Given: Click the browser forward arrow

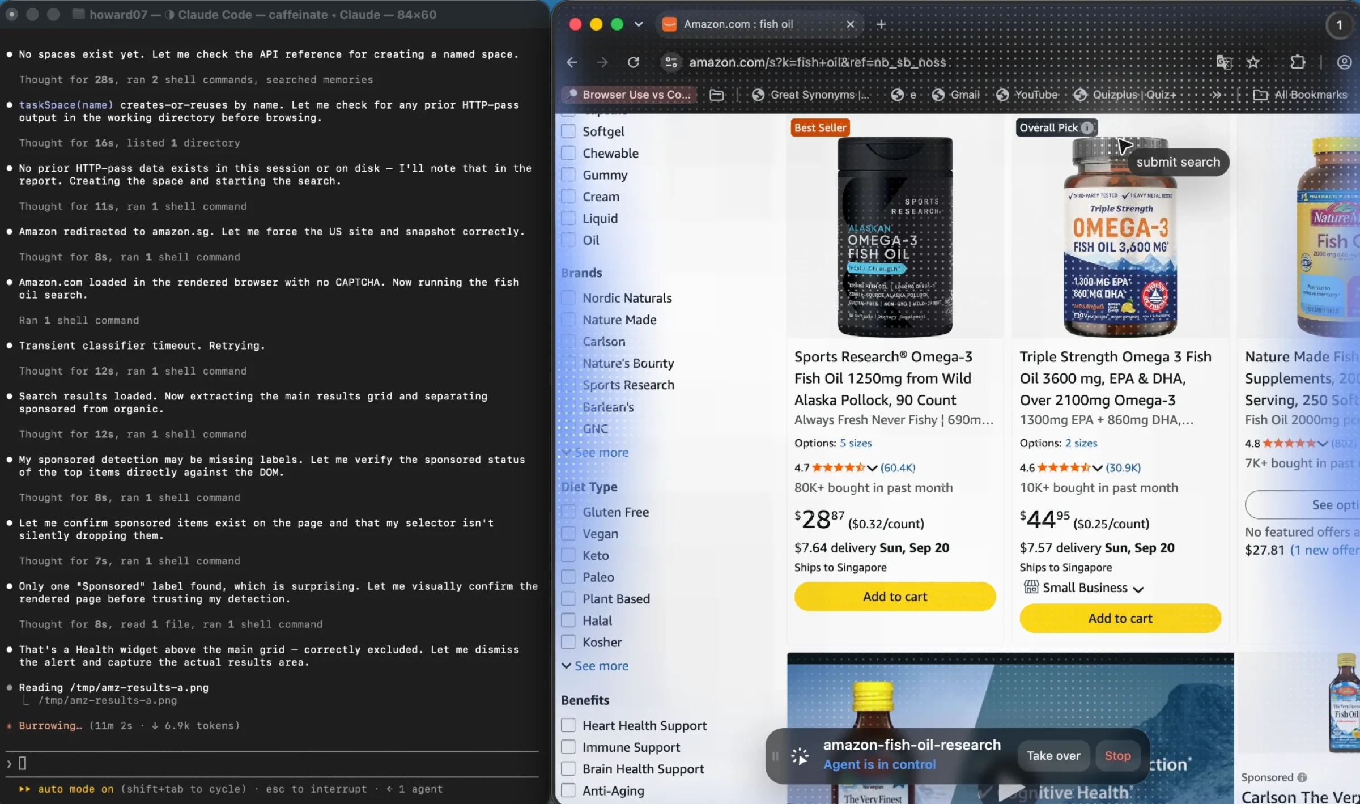Looking at the screenshot, I should [x=602, y=62].
